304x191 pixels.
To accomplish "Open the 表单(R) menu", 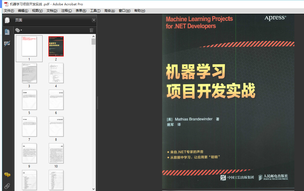I will 81,11.
